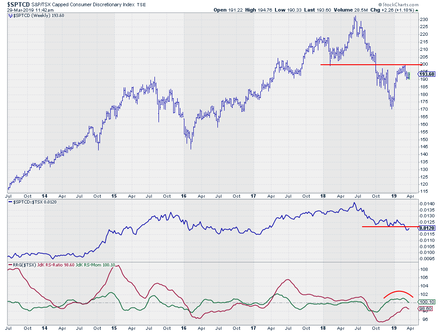Click the green up-arrow change indicator
This screenshot has width=442, height=332.
point(417,10)
